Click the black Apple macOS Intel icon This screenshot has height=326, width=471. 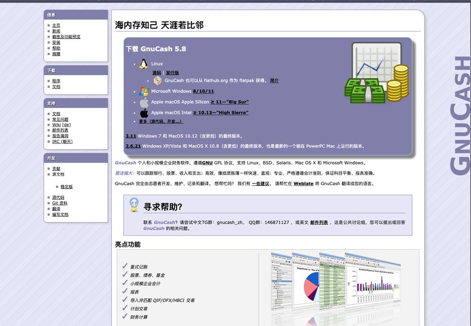(x=144, y=112)
